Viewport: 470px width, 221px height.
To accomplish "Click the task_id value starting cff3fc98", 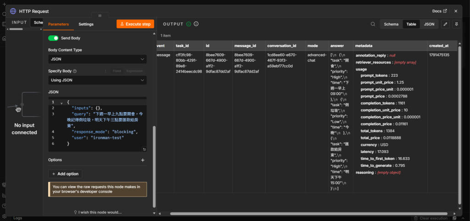I will click(x=189, y=63).
